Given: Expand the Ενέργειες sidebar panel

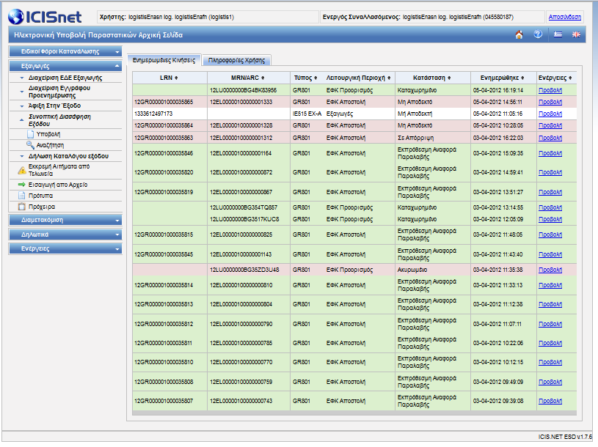Looking at the screenshot, I should point(65,248).
